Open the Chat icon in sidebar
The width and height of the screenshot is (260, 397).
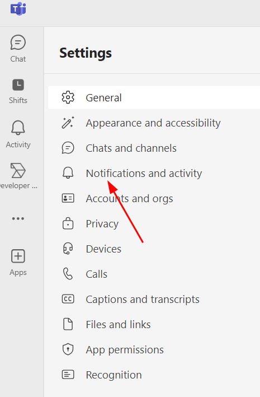[x=18, y=43]
